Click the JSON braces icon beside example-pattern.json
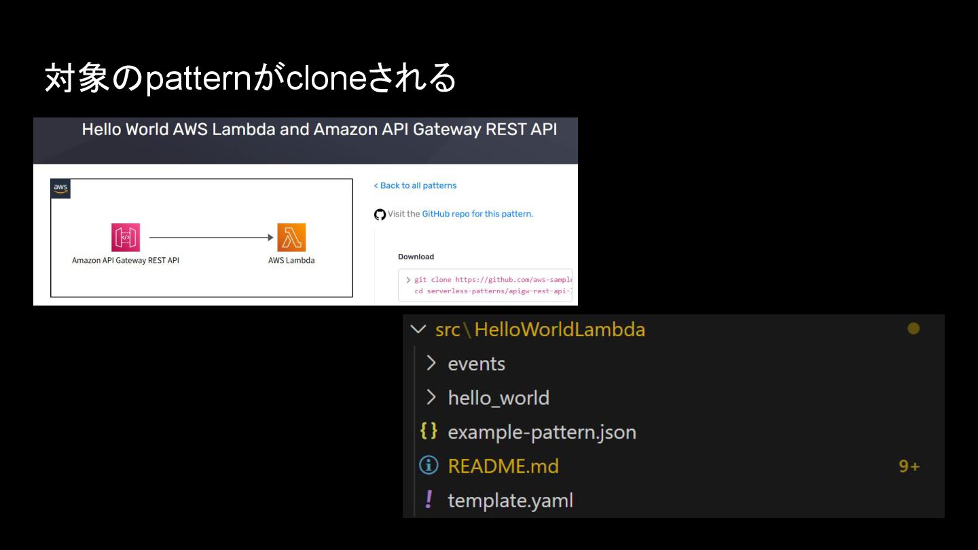The height and width of the screenshot is (550, 978). tap(429, 431)
